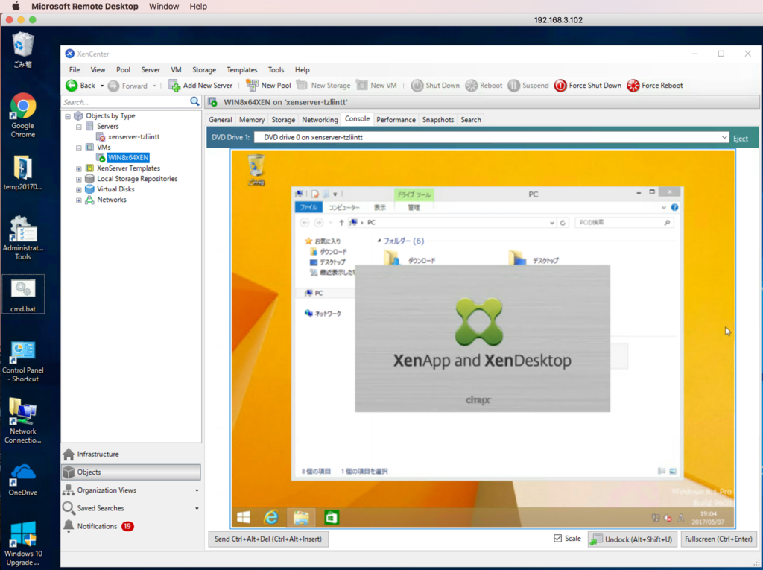Viewport: 763px width, 570px height.
Task: Click the XenCenter search input field
Action: coord(125,102)
